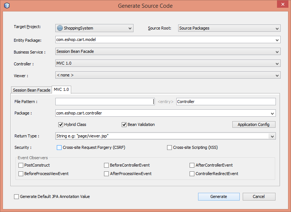The width and height of the screenshot is (291, 212).
Task: Toggle the Bean Validation checkbox
Action: [124, 124]
